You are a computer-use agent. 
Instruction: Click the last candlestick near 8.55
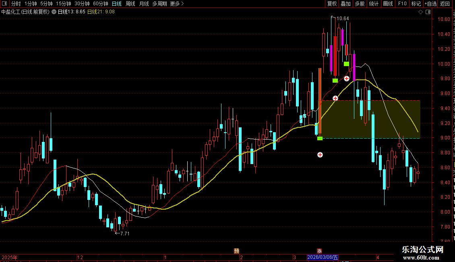click(418, 173)
